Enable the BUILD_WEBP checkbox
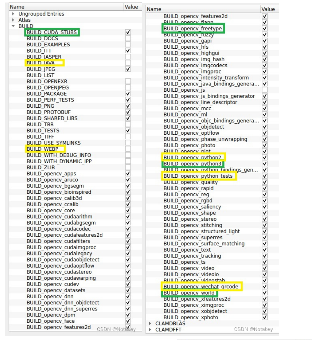Image resolution: width=312 pixels, height=340 pixels. 128,149
